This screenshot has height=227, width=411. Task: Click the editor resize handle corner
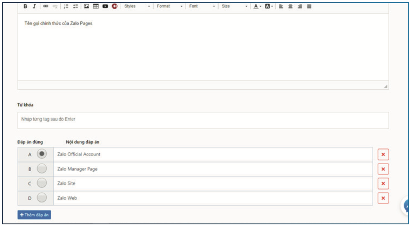[x=385, y=86]
